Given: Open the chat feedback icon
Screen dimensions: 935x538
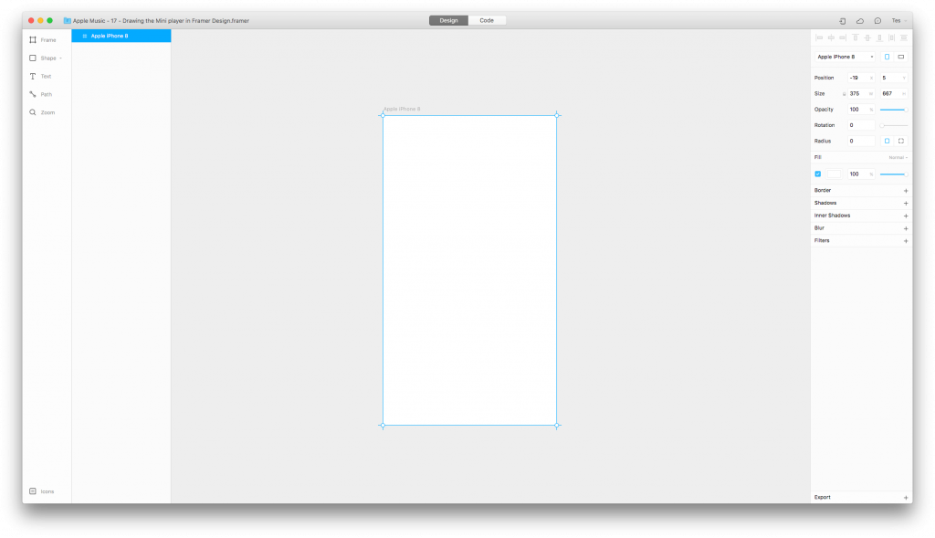Looking at the screenshot, I should 877,21.
